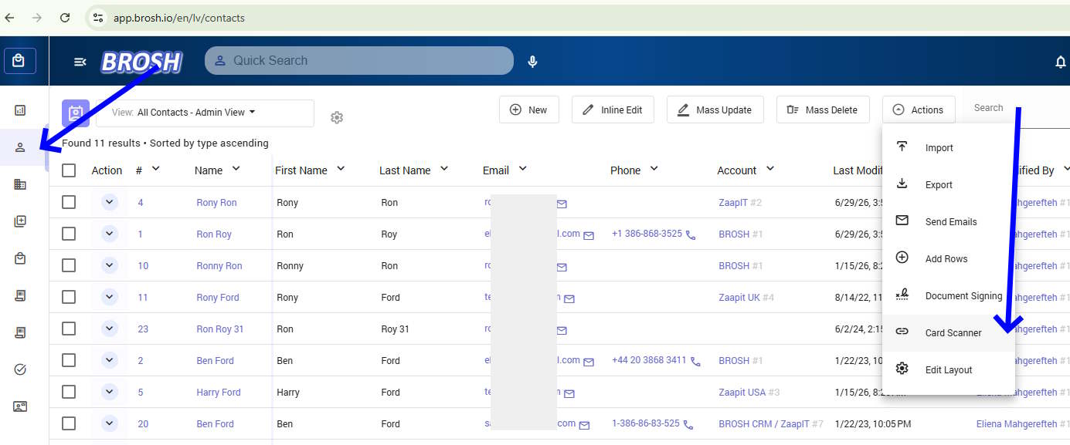Click the Mass Update button
Screen dimensions: 1070x445
[x=715, y=110]
